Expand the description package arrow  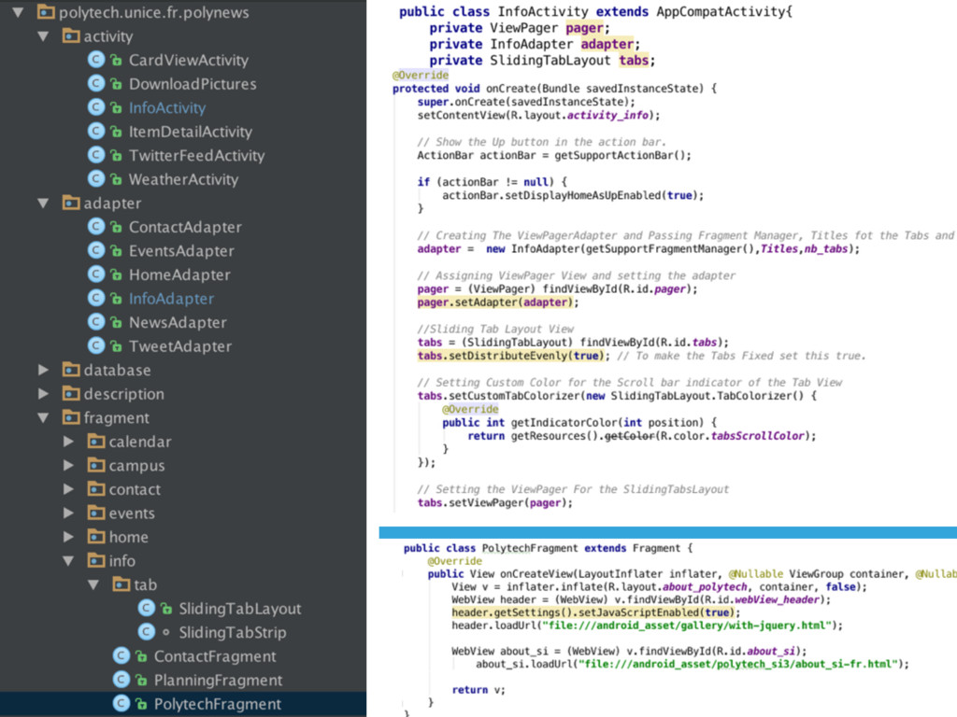[x=43, y=393]
